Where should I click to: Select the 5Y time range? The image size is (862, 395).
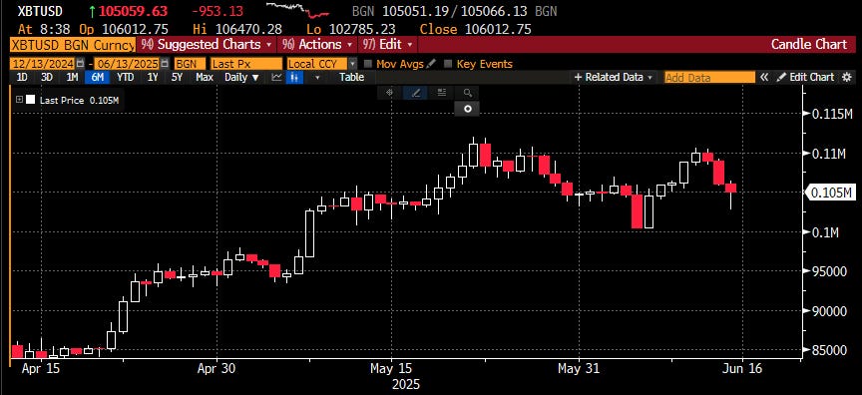click(177, 78)
